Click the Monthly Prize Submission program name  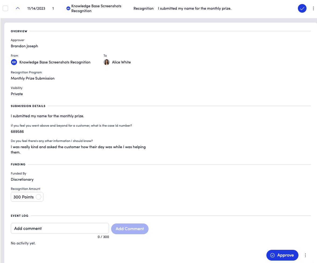click(33, 78)
